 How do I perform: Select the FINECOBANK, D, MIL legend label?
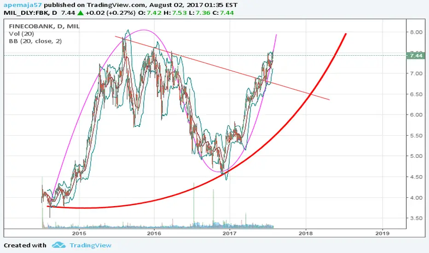pyautogui.click(x=44, y=26)
